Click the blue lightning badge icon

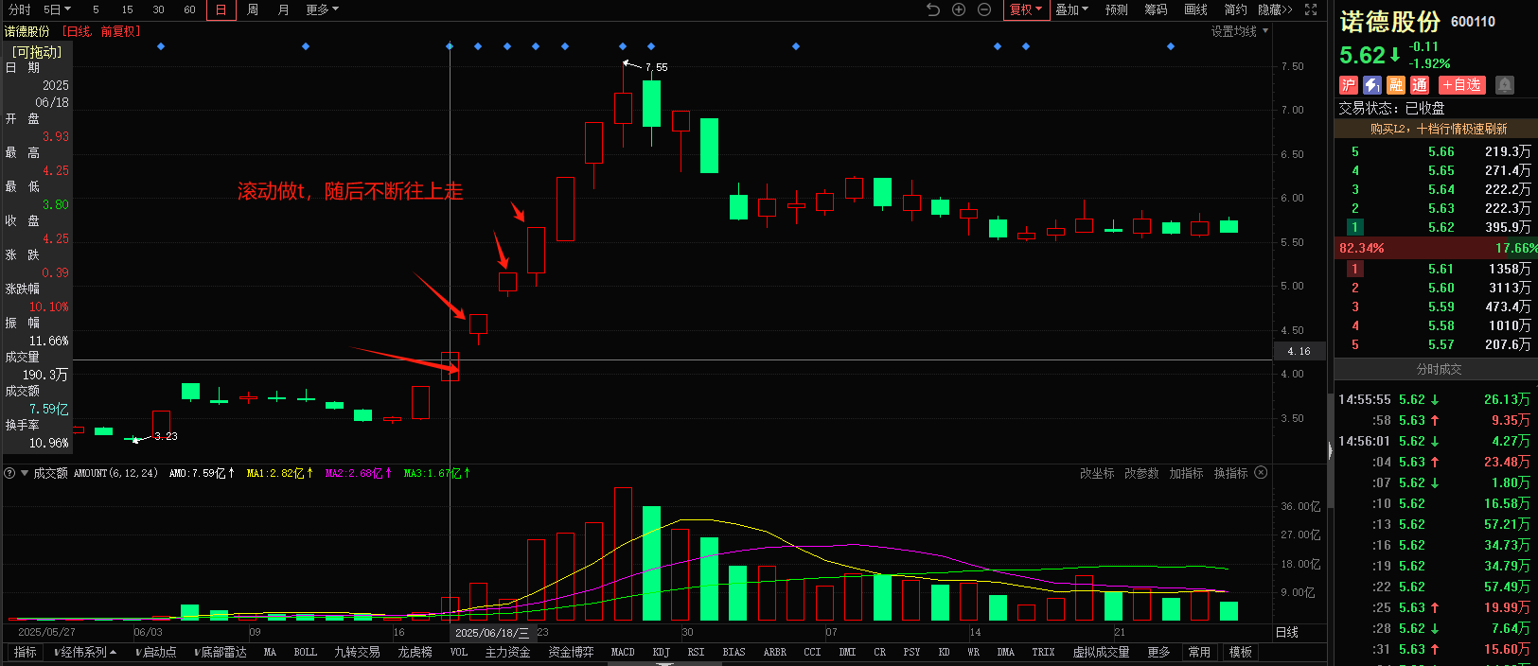1371,85
